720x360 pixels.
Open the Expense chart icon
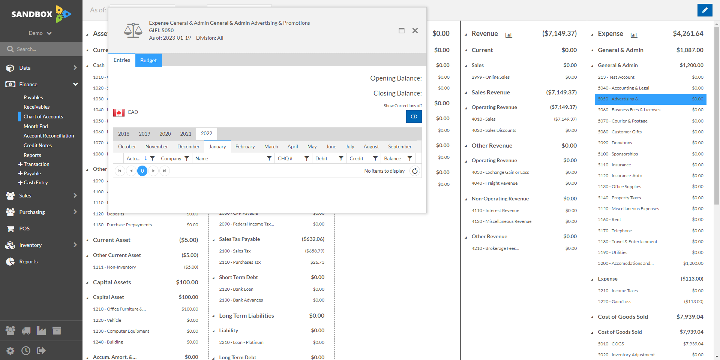(x=634, y=35)
